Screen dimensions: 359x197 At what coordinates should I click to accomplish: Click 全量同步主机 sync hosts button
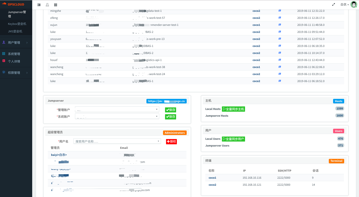pyautogui.click(x=233, y=109)
